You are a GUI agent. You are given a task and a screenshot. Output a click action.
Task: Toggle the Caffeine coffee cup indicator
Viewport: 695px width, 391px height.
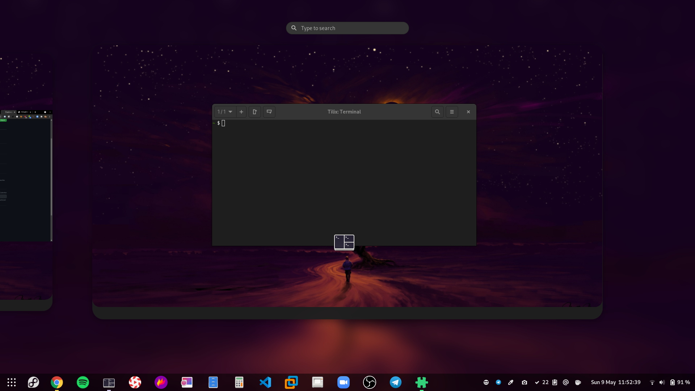click(578, 382)
